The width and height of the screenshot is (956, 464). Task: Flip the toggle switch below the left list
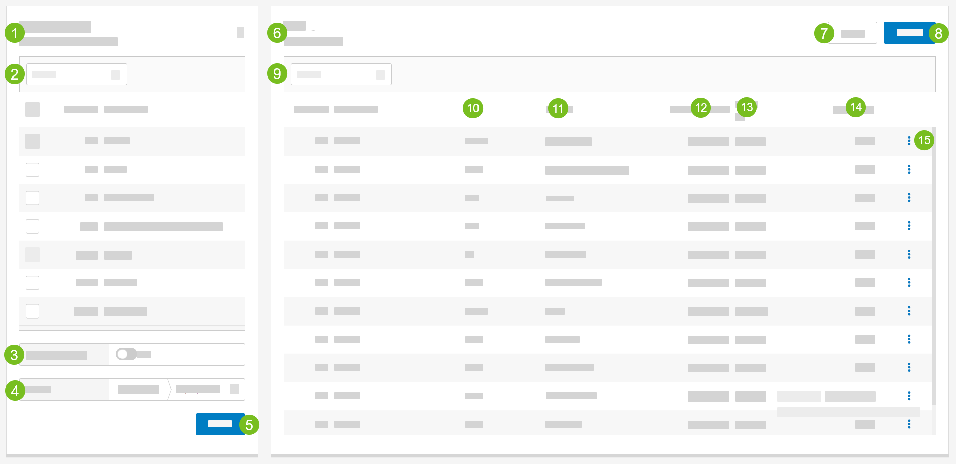click(126, 354)
